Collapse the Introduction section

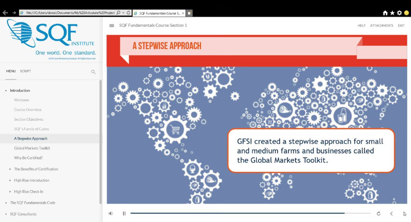point(6,91)
